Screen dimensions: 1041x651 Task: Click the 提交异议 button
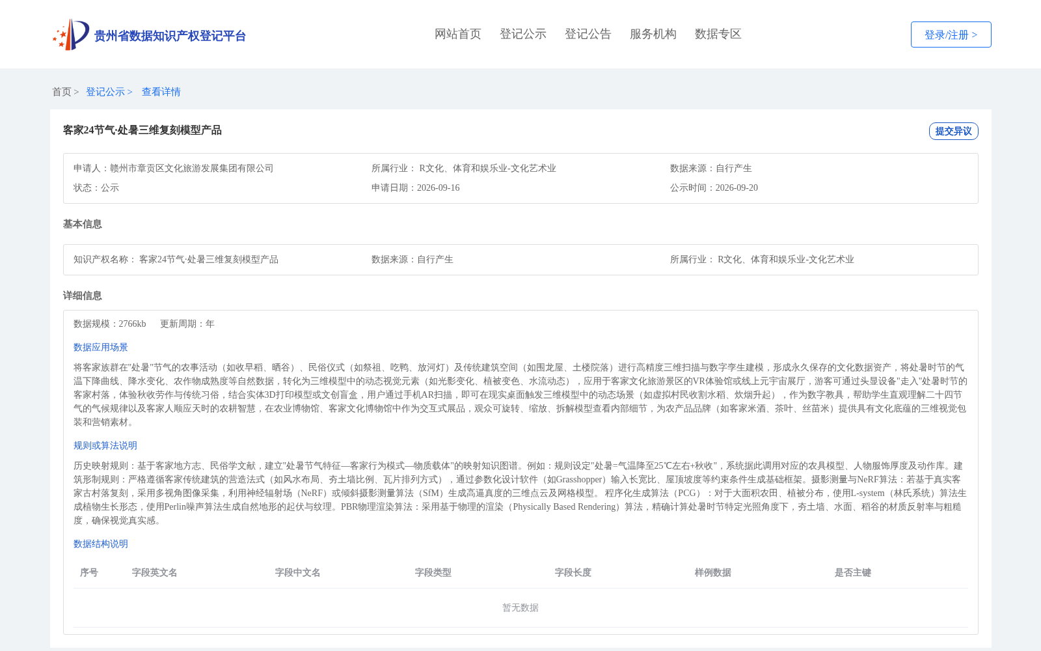pos(953,131)
